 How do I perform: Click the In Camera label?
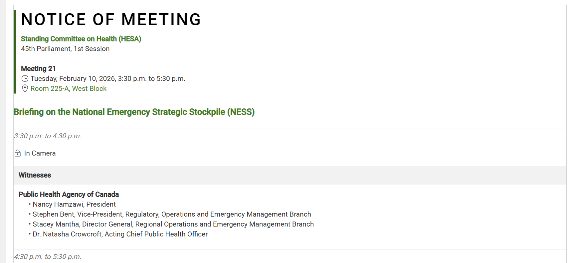pyautogui.click(x=40, y=153)
